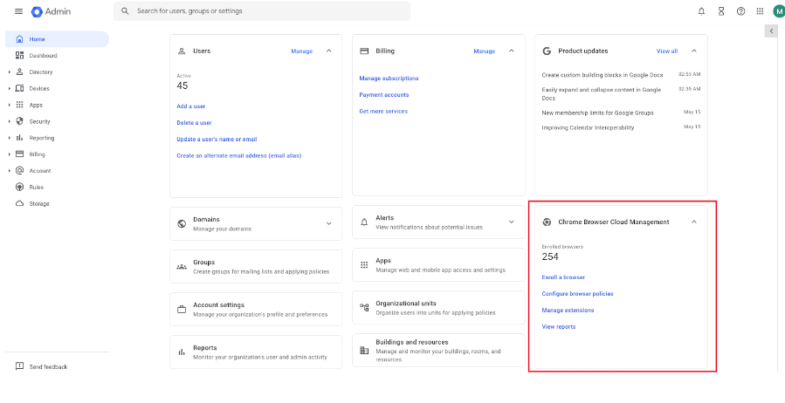Open the Google apps grid launcher
The image size is (785, 403).
760,11
